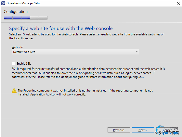Image resolution: width=182 pixels, height=137 pixels.
Task: Enable the SSL checkbox
Action: (x=14, y=64)
